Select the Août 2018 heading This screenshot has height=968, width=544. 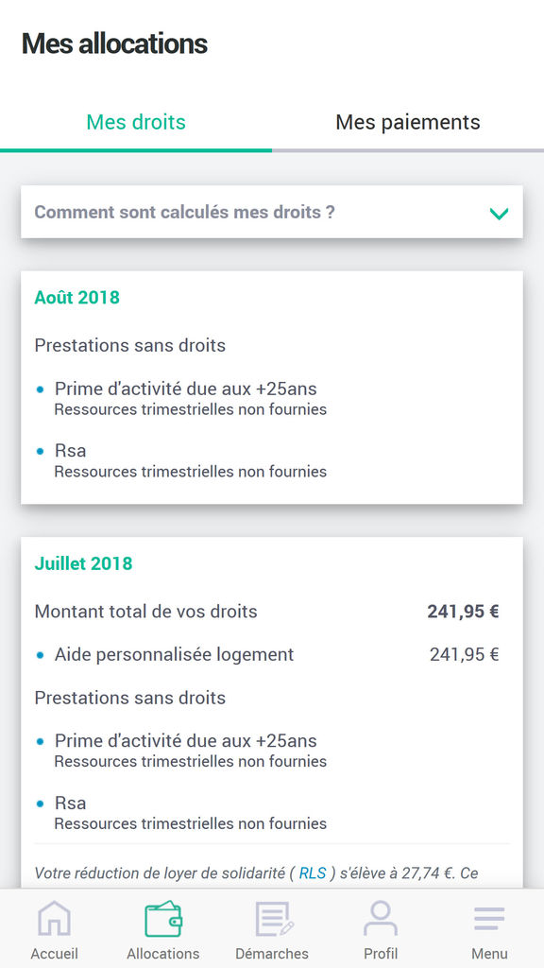click(x=77, y=298)
